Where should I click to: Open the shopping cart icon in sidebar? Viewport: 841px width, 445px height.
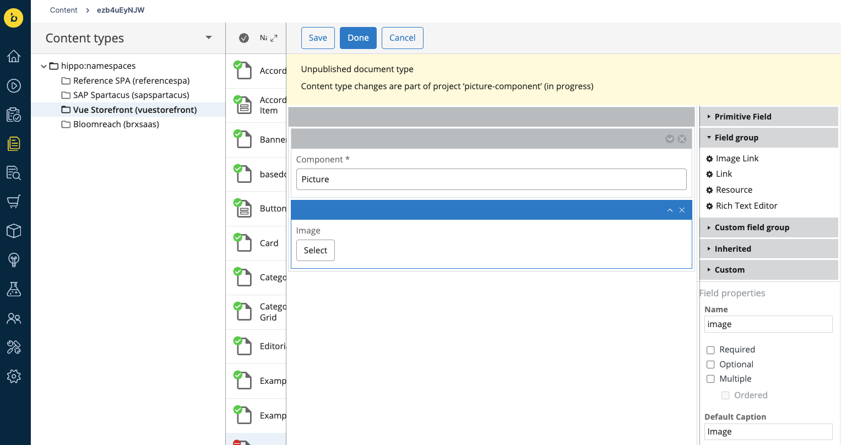pos(14,202)
